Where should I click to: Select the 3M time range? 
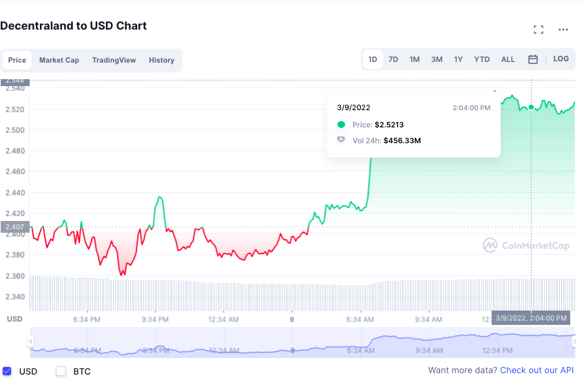pyautogui.click(x=437, y=59)
